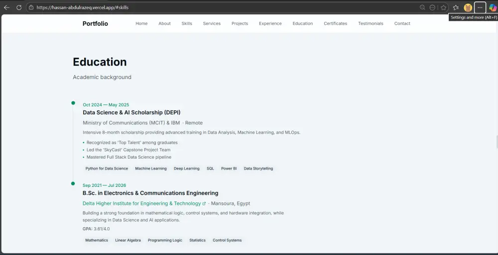The width and height of the screenshot is (498, 255).
Task: Go to Home in the navigation bar
Action: coord(141,23)
